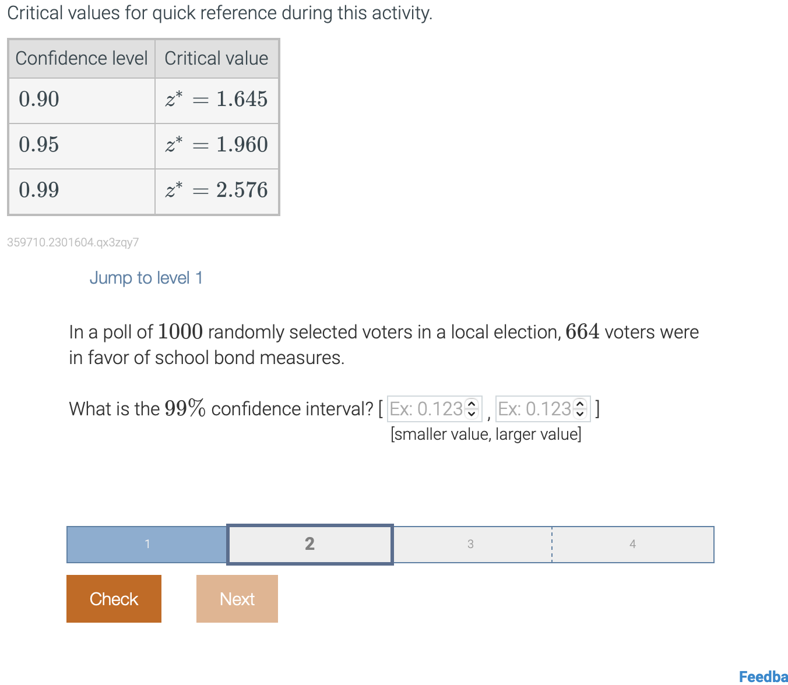Select progress segment 2
This screenshot has height=685, width=788.
click(x=309, y=544)
